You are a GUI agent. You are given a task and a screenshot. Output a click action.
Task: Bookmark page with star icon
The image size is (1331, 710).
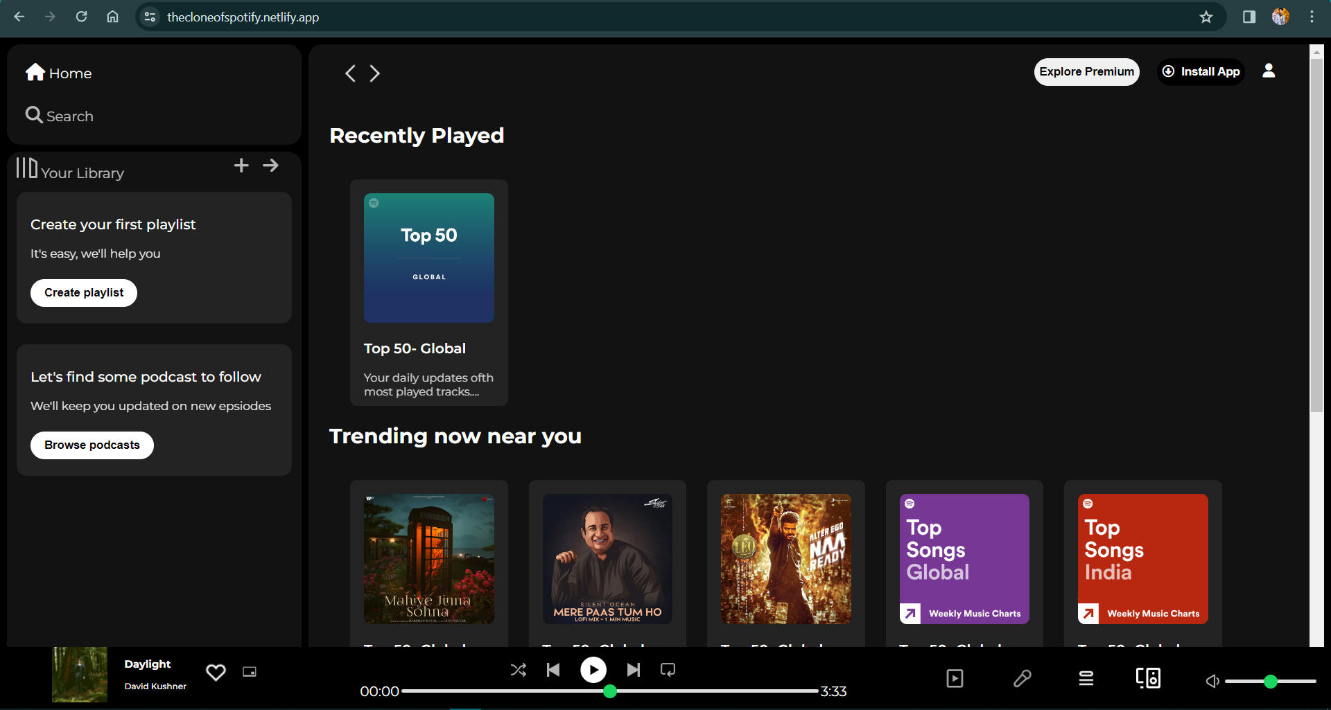(x=1206, y=17)
